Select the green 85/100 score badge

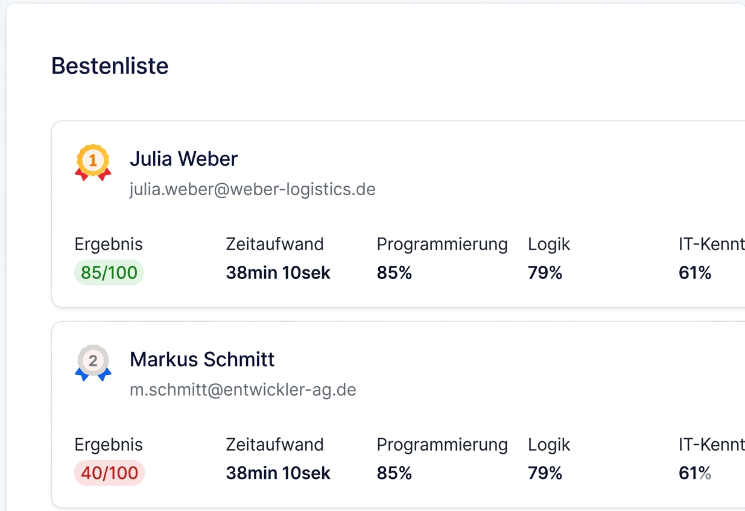click(109, 272)
